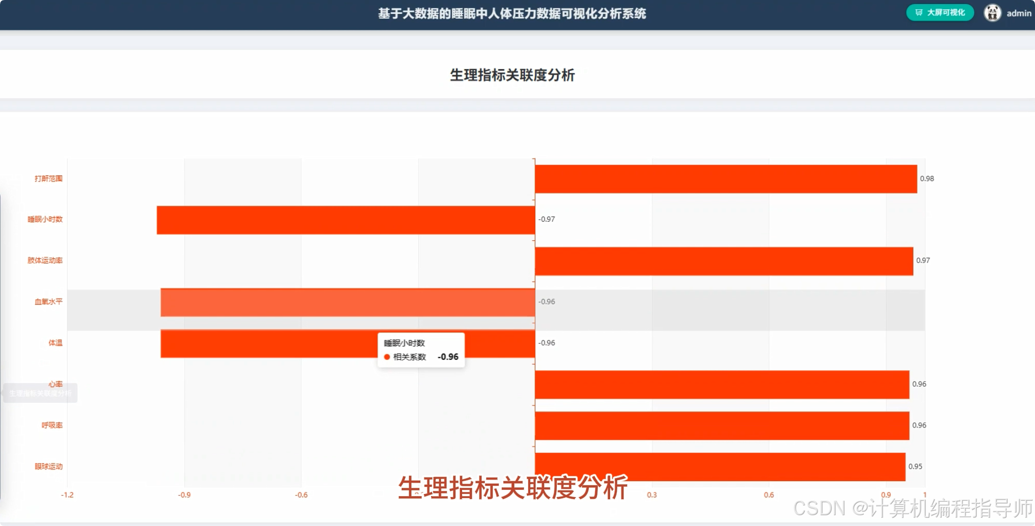The image size is (1035, 526).
Task: Select the 呼吸率 category label
Action: (52, 425)
